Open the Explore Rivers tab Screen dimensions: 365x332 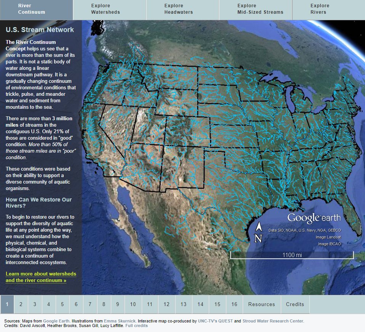(x=329, y=10)
